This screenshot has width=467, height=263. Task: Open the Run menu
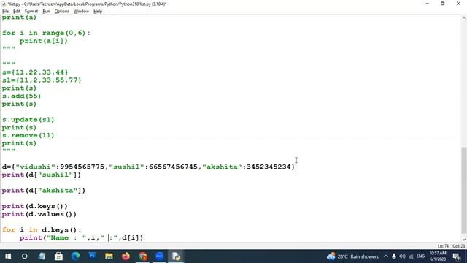coord(46,12)
